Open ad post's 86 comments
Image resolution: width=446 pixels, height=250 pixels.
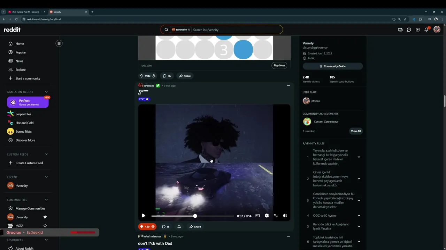(167, 76)
